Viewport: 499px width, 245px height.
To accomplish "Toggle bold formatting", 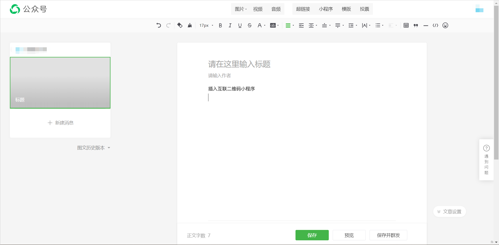I will pos(220,25).
